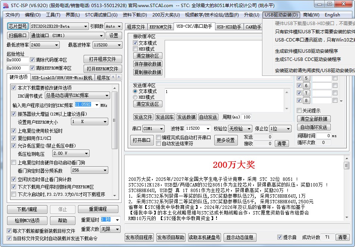Toggle 清除EEPROM缓冲区 checkbox
Screen dimensions: 355x247
point(32,68)
